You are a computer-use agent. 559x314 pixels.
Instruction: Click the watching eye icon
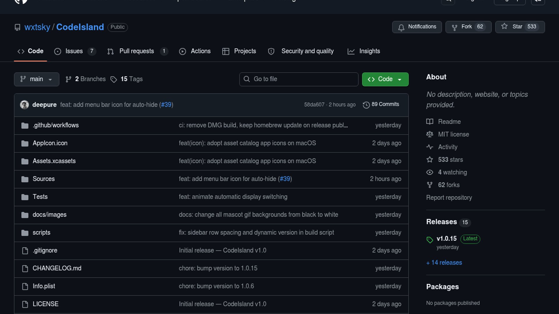coord(430,172)
